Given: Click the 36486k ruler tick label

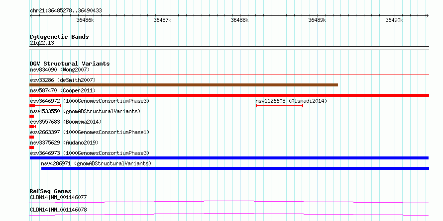Looking at the screenshot, I should pyautogui.click(x=85, y=20).
